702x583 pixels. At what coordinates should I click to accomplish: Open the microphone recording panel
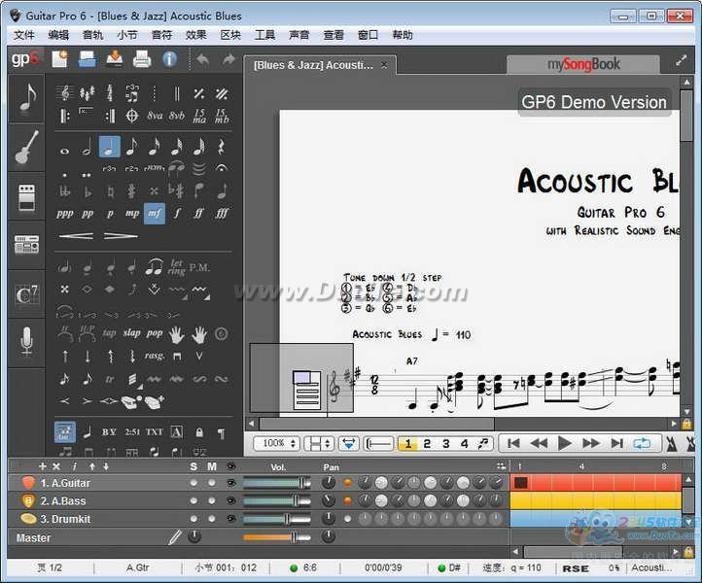click(26, 341)
